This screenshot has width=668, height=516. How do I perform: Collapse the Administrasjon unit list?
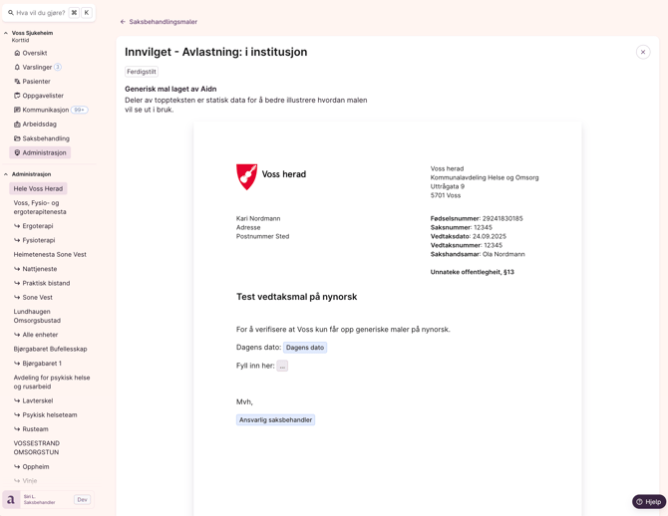pyautogui.click(x=6, y=174)
